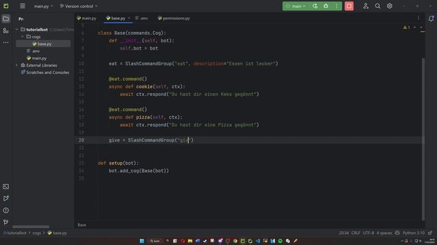Open main.py in project tree
This screenshot has height=245, width=437.
36,58
